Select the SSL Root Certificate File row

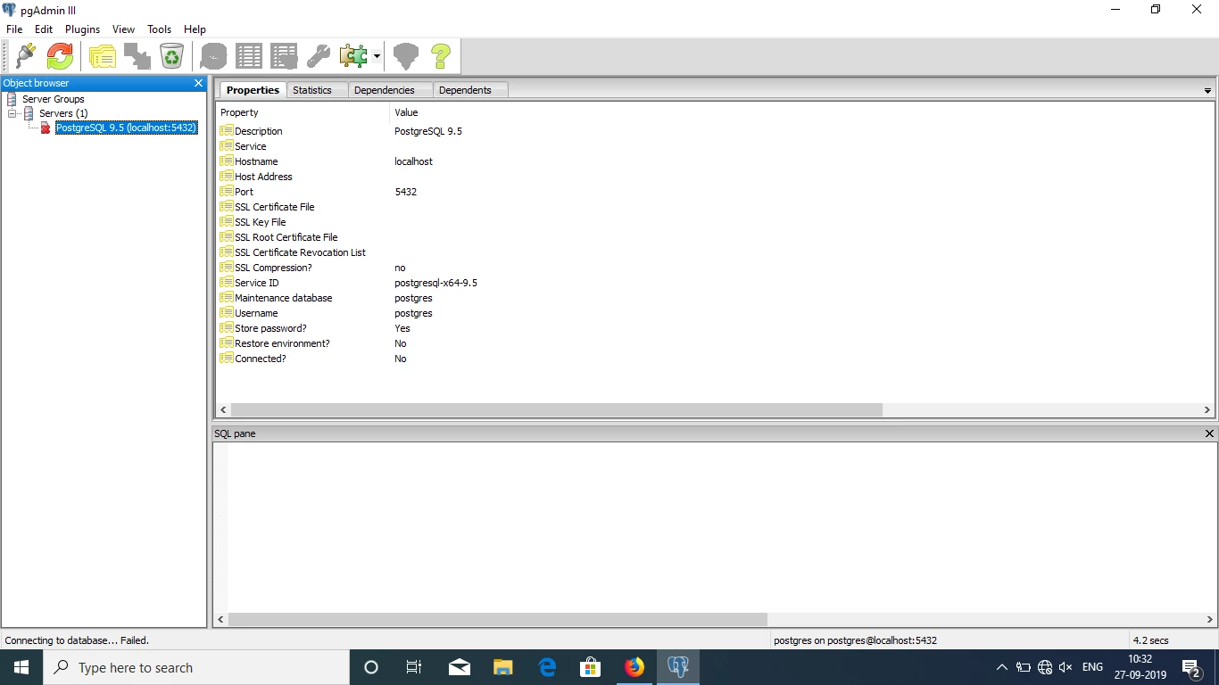point(714,237)
